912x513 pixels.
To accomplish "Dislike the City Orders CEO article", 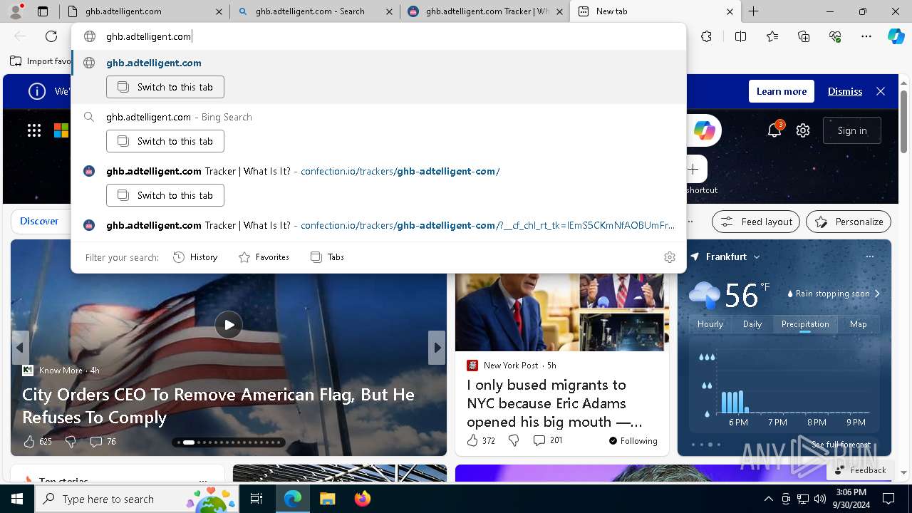I will click(71, 442).
